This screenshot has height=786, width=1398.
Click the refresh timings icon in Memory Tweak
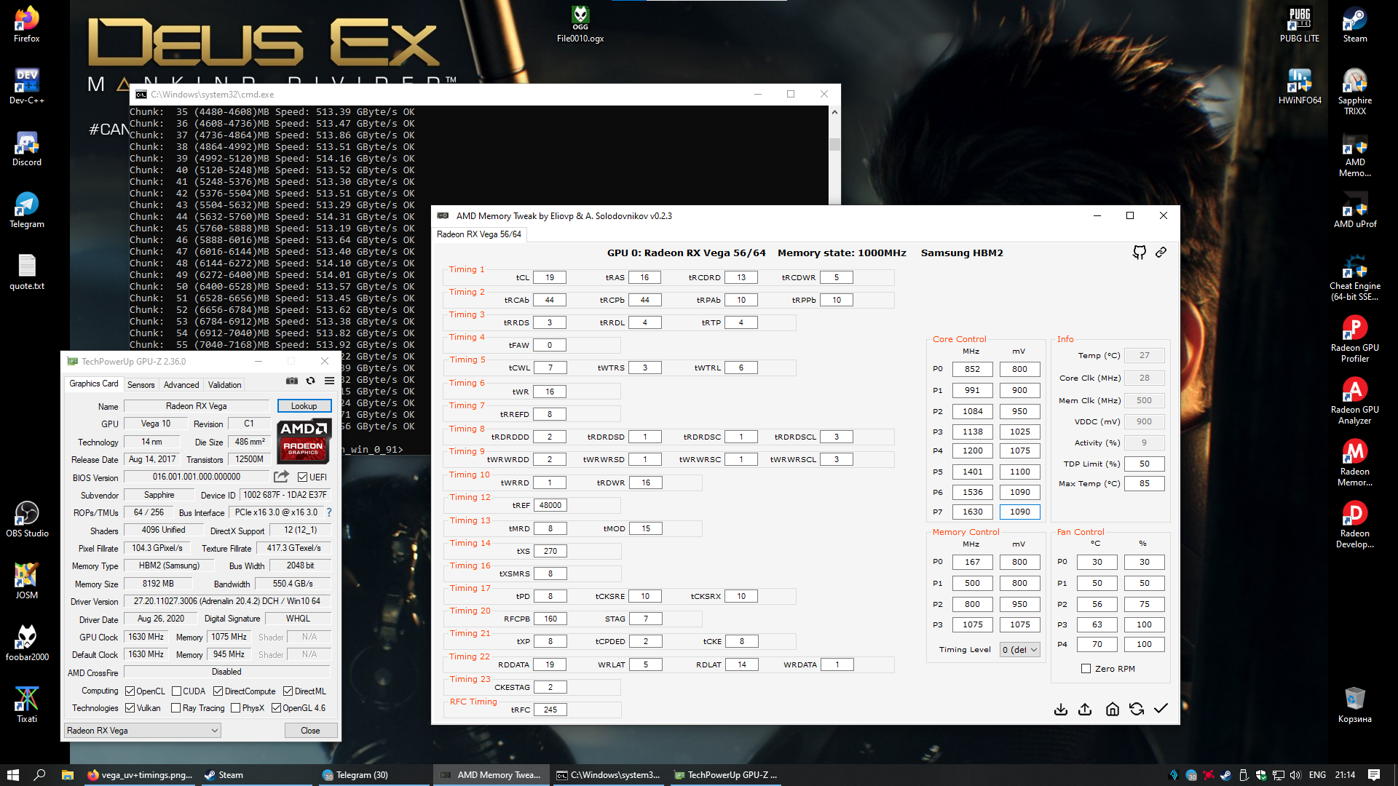pyautogui.click(x=1136, y=708)
